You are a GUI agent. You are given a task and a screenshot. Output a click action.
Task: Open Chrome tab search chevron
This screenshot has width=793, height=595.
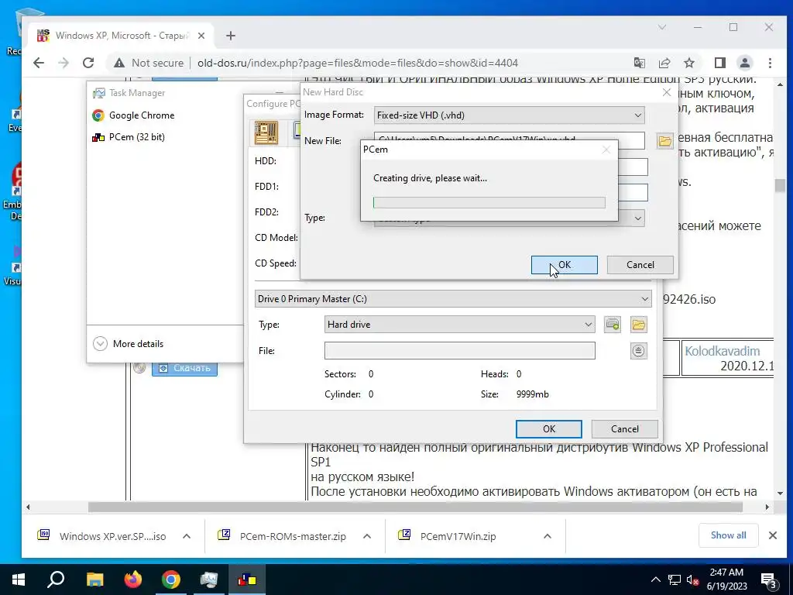coord(662,27)
